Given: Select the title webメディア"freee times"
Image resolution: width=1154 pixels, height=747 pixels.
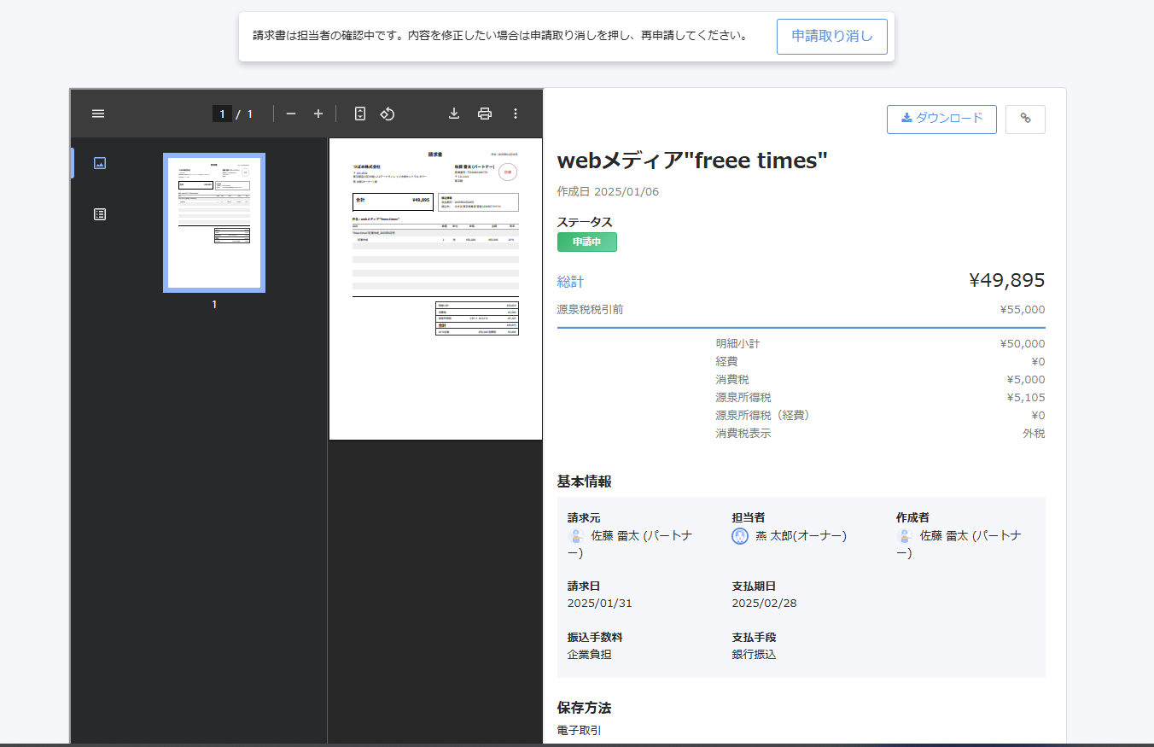Looking at the screenshot, I should click(692, 160).
